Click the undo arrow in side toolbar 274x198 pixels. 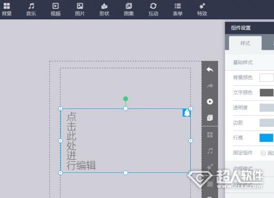tap(210, 70)
